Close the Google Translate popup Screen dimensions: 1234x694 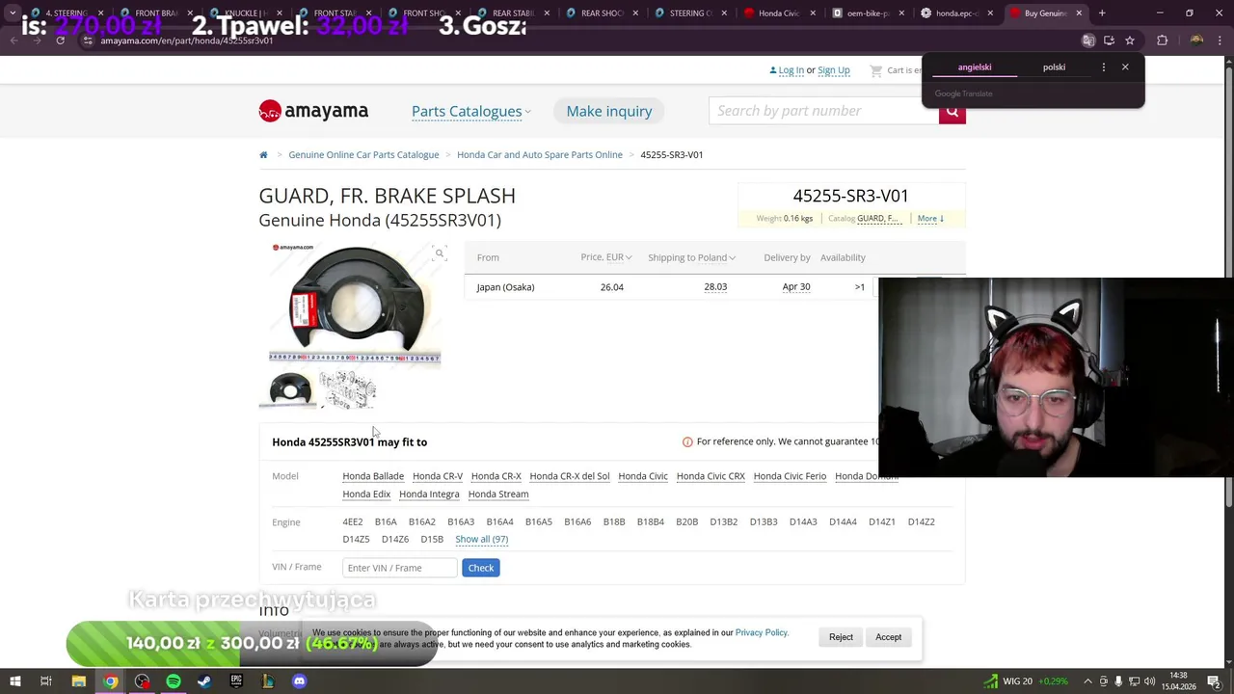click(x=1124, y=67)
